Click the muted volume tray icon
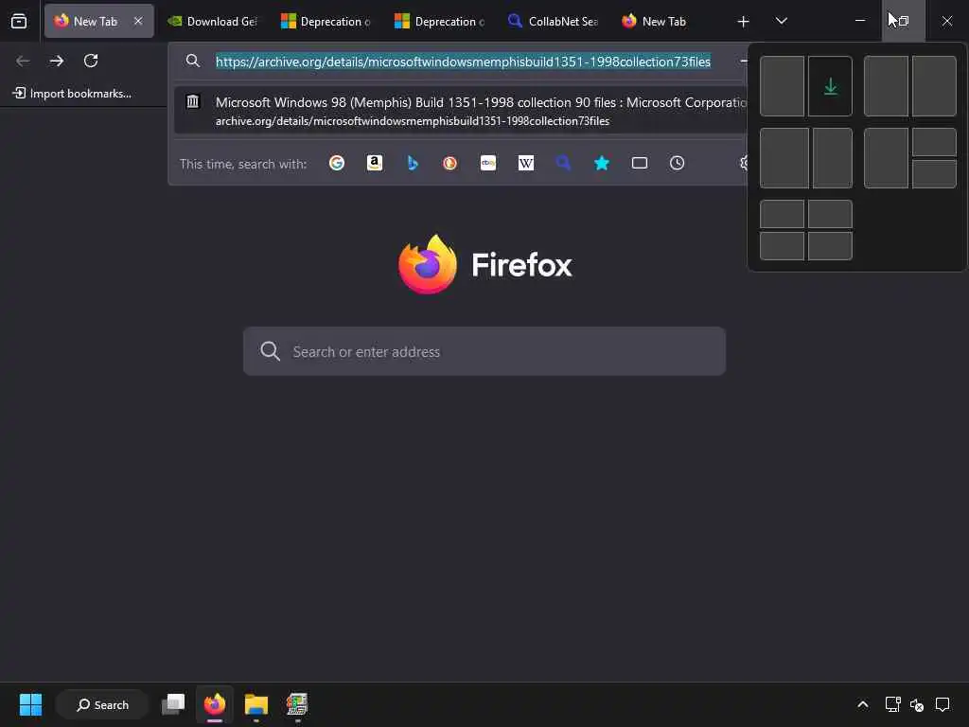This screenshot has height=727, width=969. [917, 704]
